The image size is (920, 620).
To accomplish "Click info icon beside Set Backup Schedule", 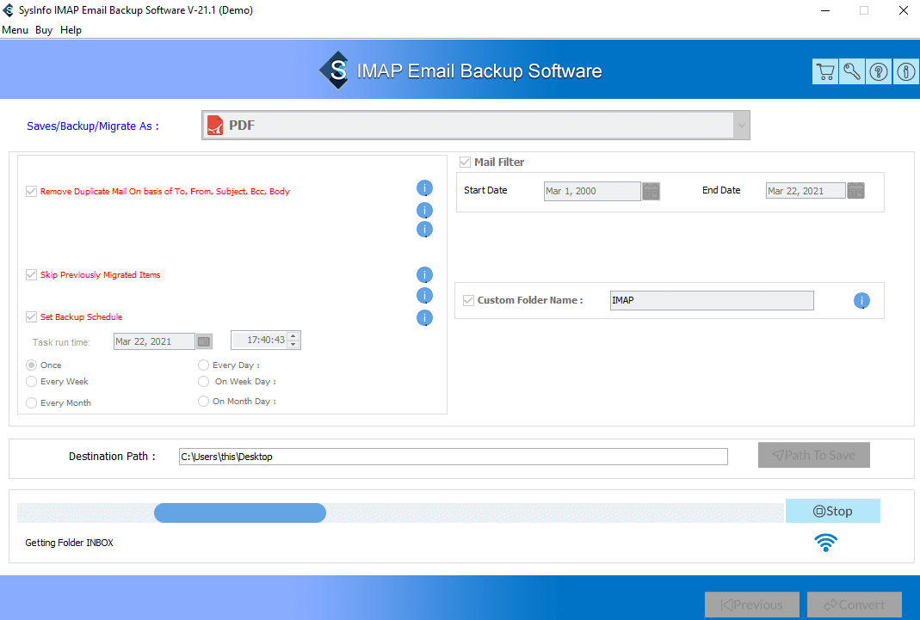I will click(424, 318).
